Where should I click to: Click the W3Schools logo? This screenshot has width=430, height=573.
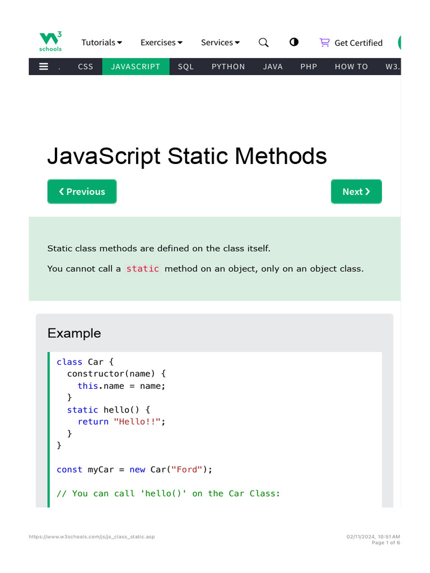click(x=50, y=42)
